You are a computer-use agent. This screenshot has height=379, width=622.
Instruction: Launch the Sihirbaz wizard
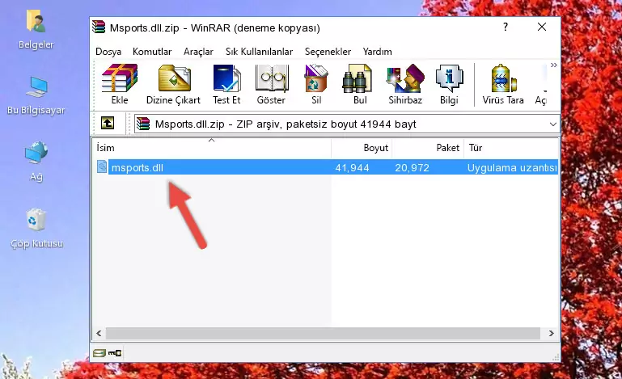[x=405, y=84]
